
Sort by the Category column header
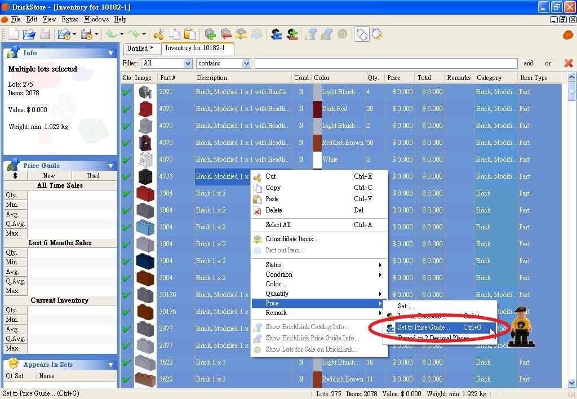pos(496,78)
